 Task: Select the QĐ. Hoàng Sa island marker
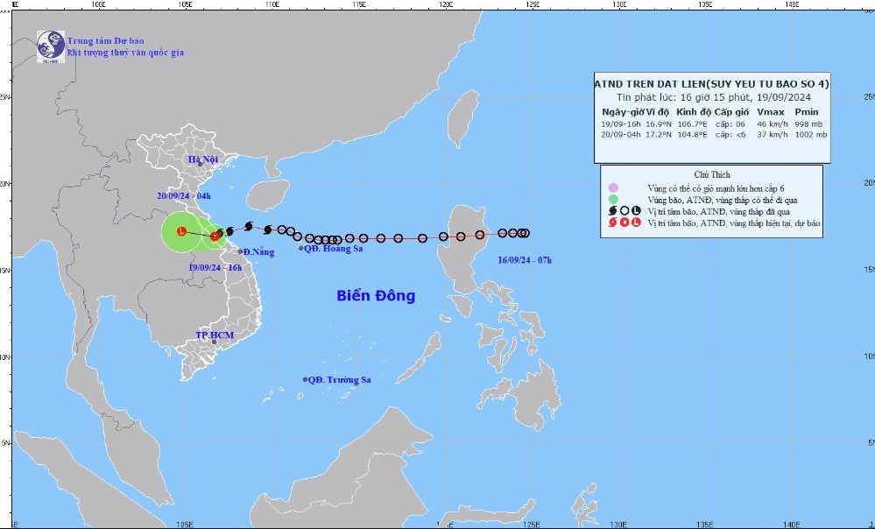point(301,249)
